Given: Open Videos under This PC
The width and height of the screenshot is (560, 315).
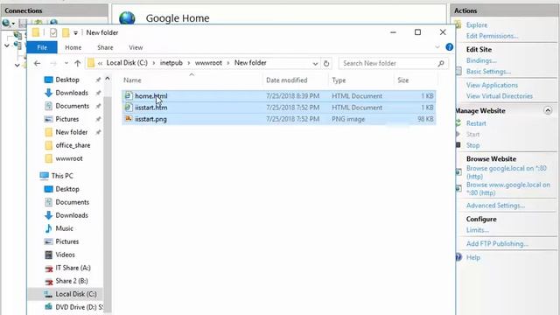Looking at the screenshot, I should point(65,255).
